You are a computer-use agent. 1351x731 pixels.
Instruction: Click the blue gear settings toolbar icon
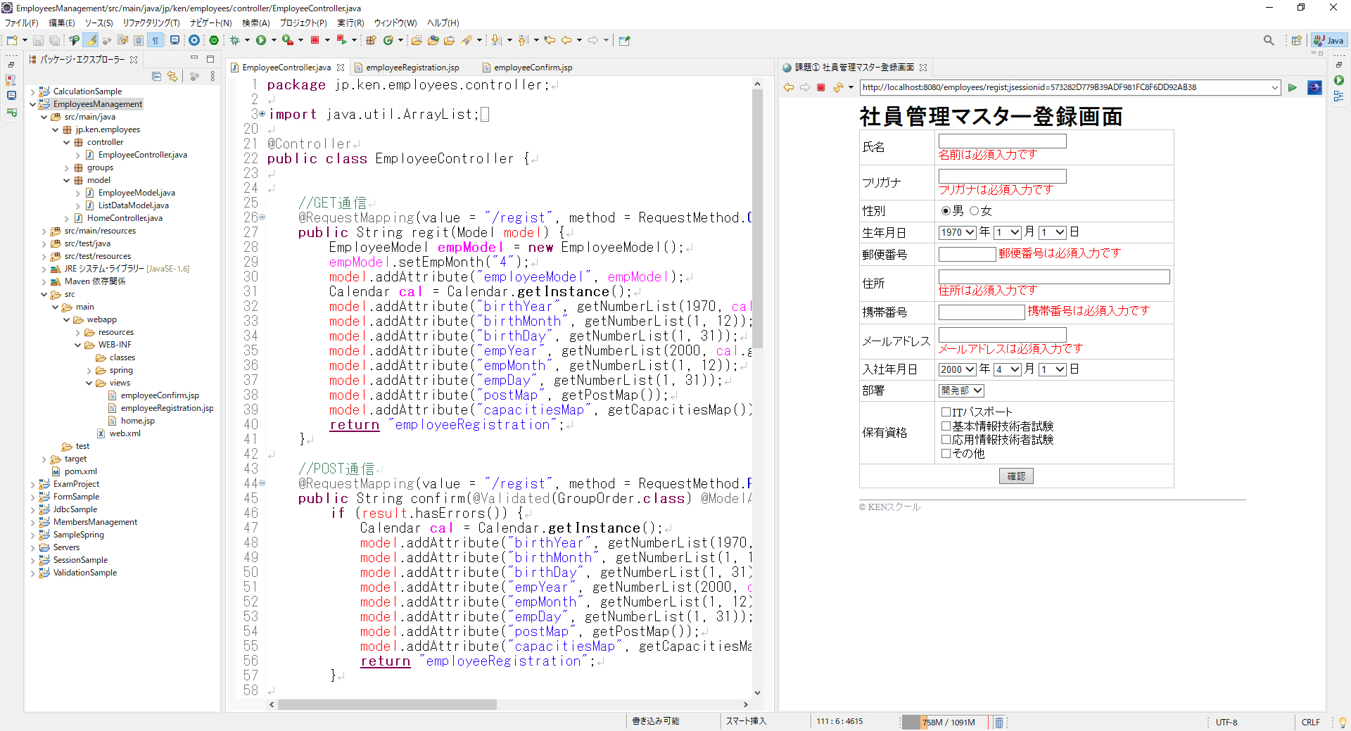click(x=194, y=40)
